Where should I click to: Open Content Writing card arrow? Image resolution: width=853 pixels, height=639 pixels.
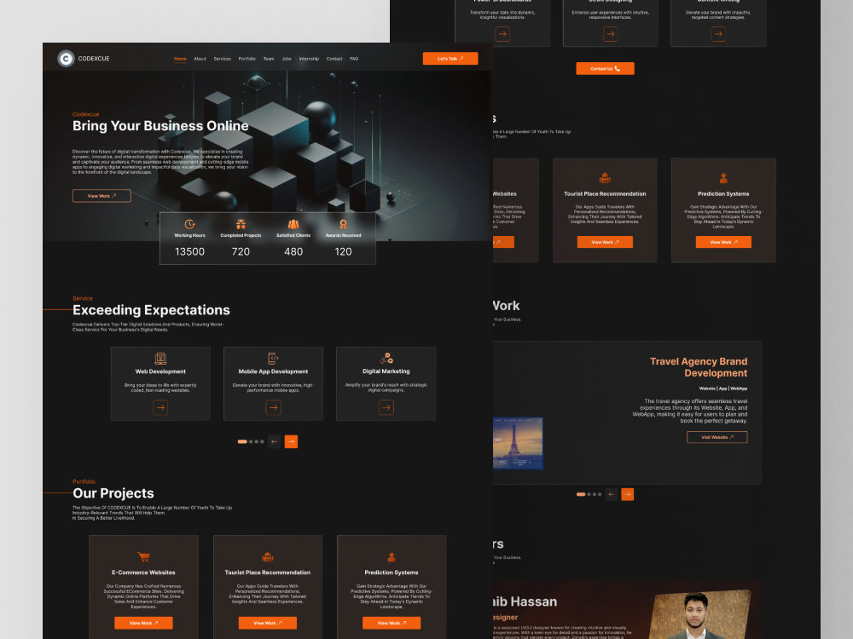coord(718,34)
